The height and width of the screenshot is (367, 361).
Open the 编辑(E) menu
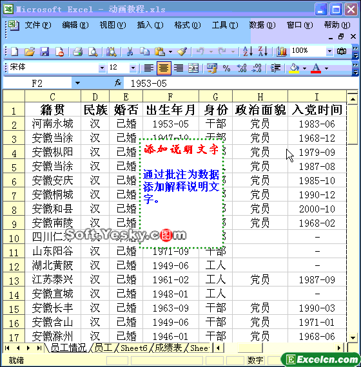75,25
